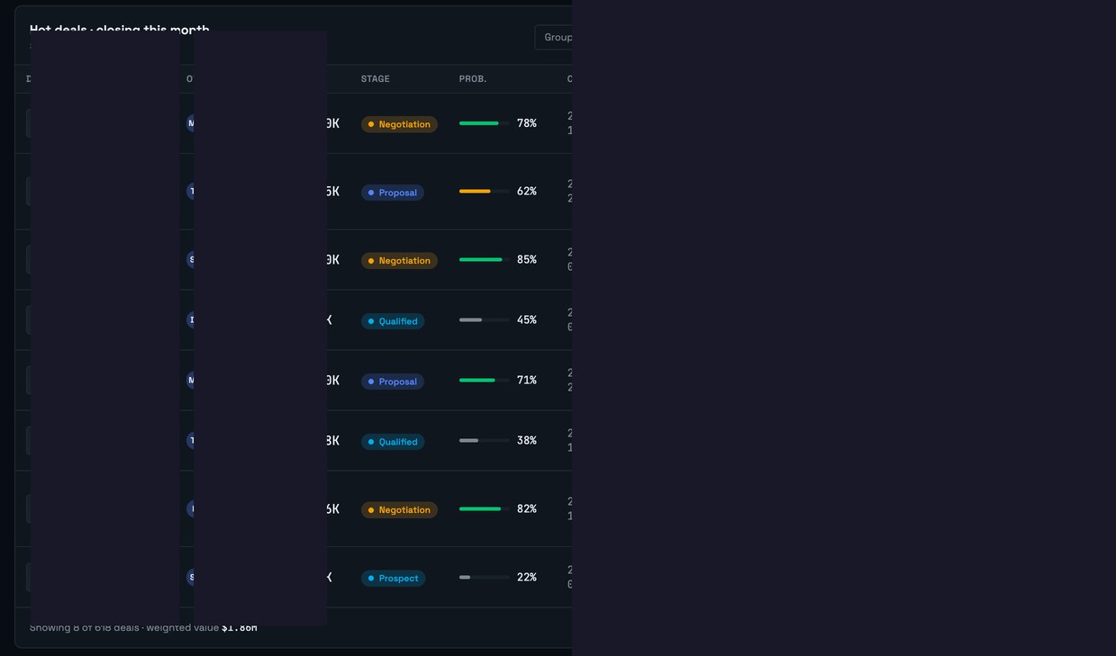
Task: Click the 71% probability value
Action: point(527,381)
